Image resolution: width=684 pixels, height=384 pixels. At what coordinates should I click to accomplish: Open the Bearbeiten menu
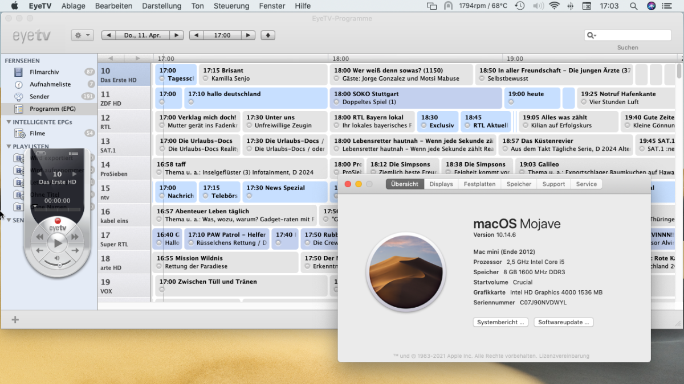pyautogui.click(x=113, y=6)
